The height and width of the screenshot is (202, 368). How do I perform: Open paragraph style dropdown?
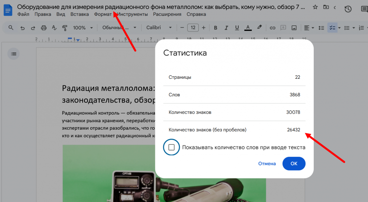pos(119,28)
